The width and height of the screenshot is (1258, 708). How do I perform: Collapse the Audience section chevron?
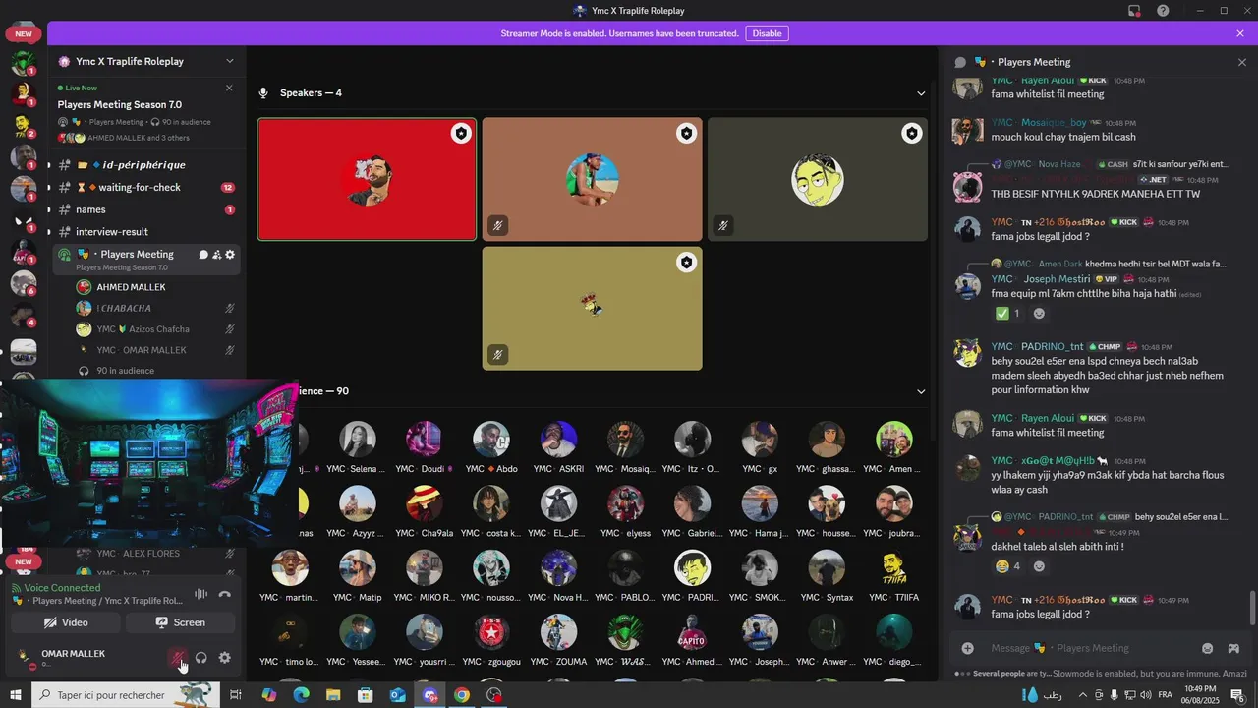click(921, 391)
